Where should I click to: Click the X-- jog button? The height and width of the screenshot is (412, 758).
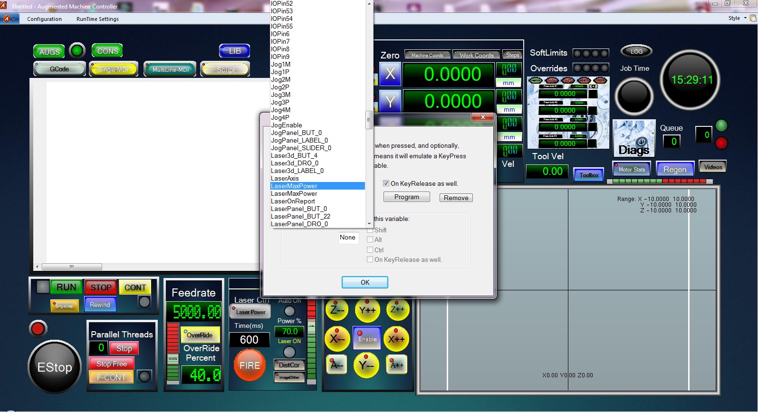[x=337, y=339]
